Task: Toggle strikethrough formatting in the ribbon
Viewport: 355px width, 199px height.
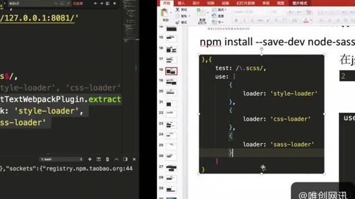Action: click(260, 20)
